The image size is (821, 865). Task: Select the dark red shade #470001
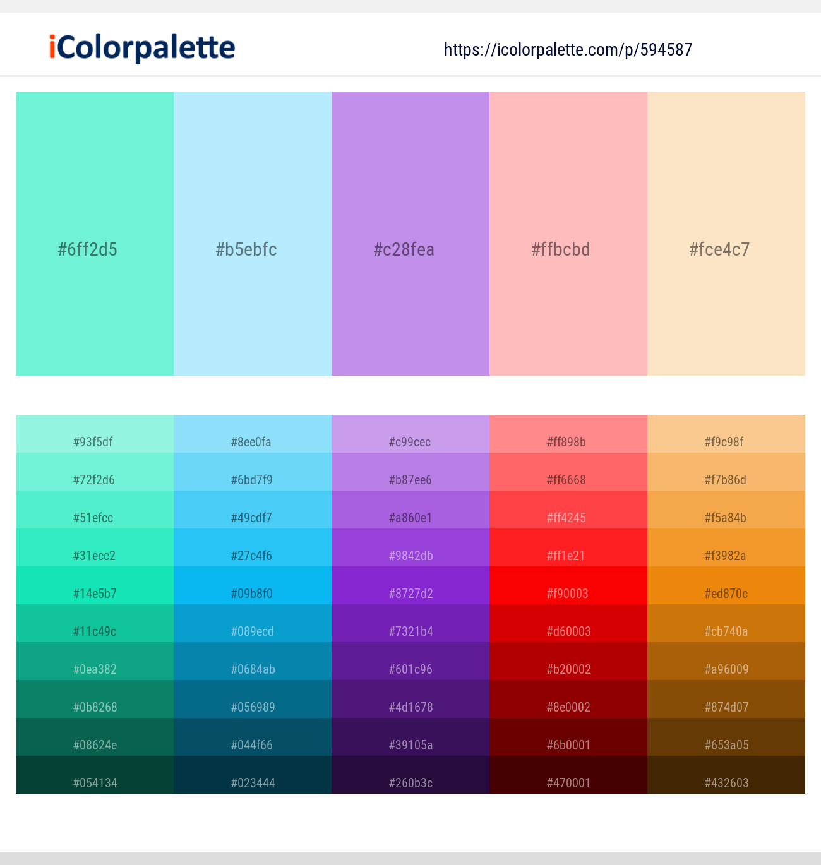click(568, 782)
